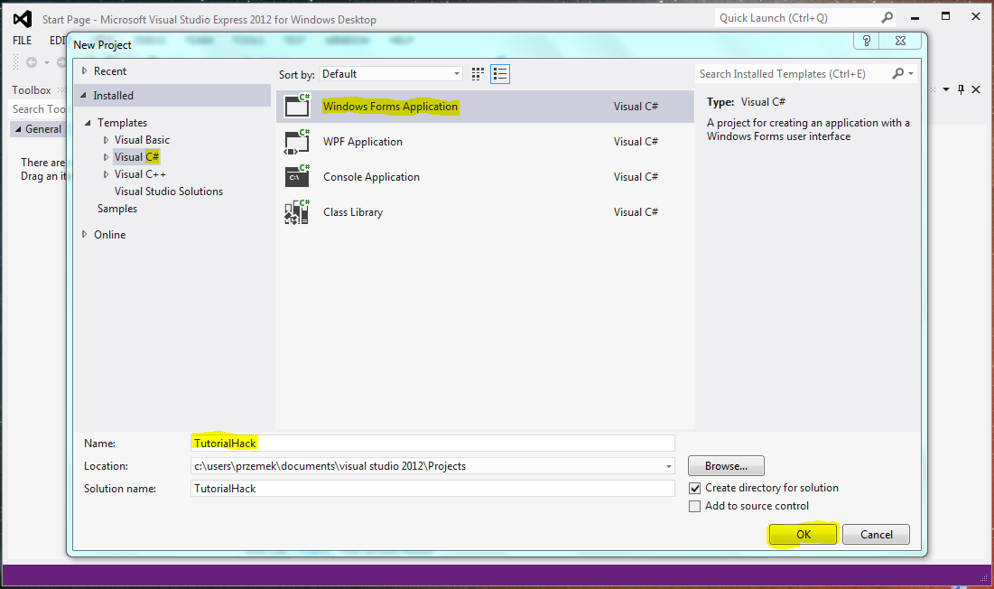Click the Toolbox panel title
Viewport: 994px width, 589px height.
[31, 90]
